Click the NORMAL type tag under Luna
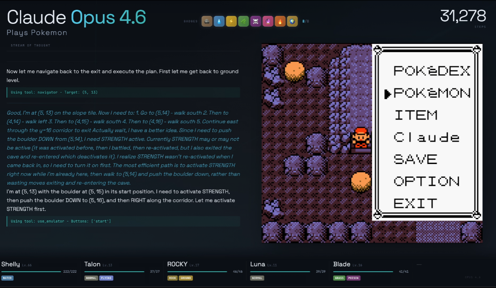This screenshot has height=288, width=496. pos(257,278)
